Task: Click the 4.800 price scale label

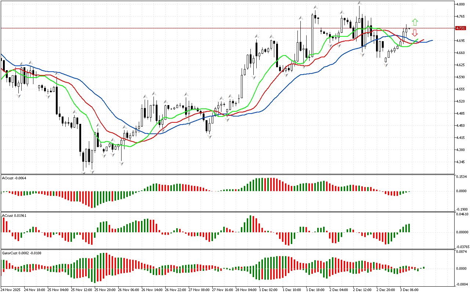Action: coord(460,4)
